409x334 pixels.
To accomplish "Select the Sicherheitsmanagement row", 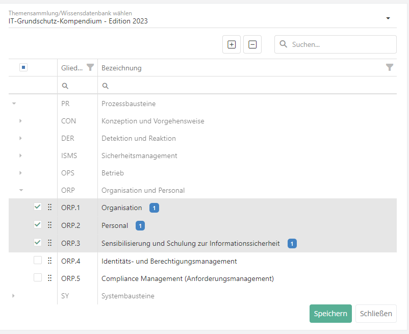I will click(x=139, y=156).
